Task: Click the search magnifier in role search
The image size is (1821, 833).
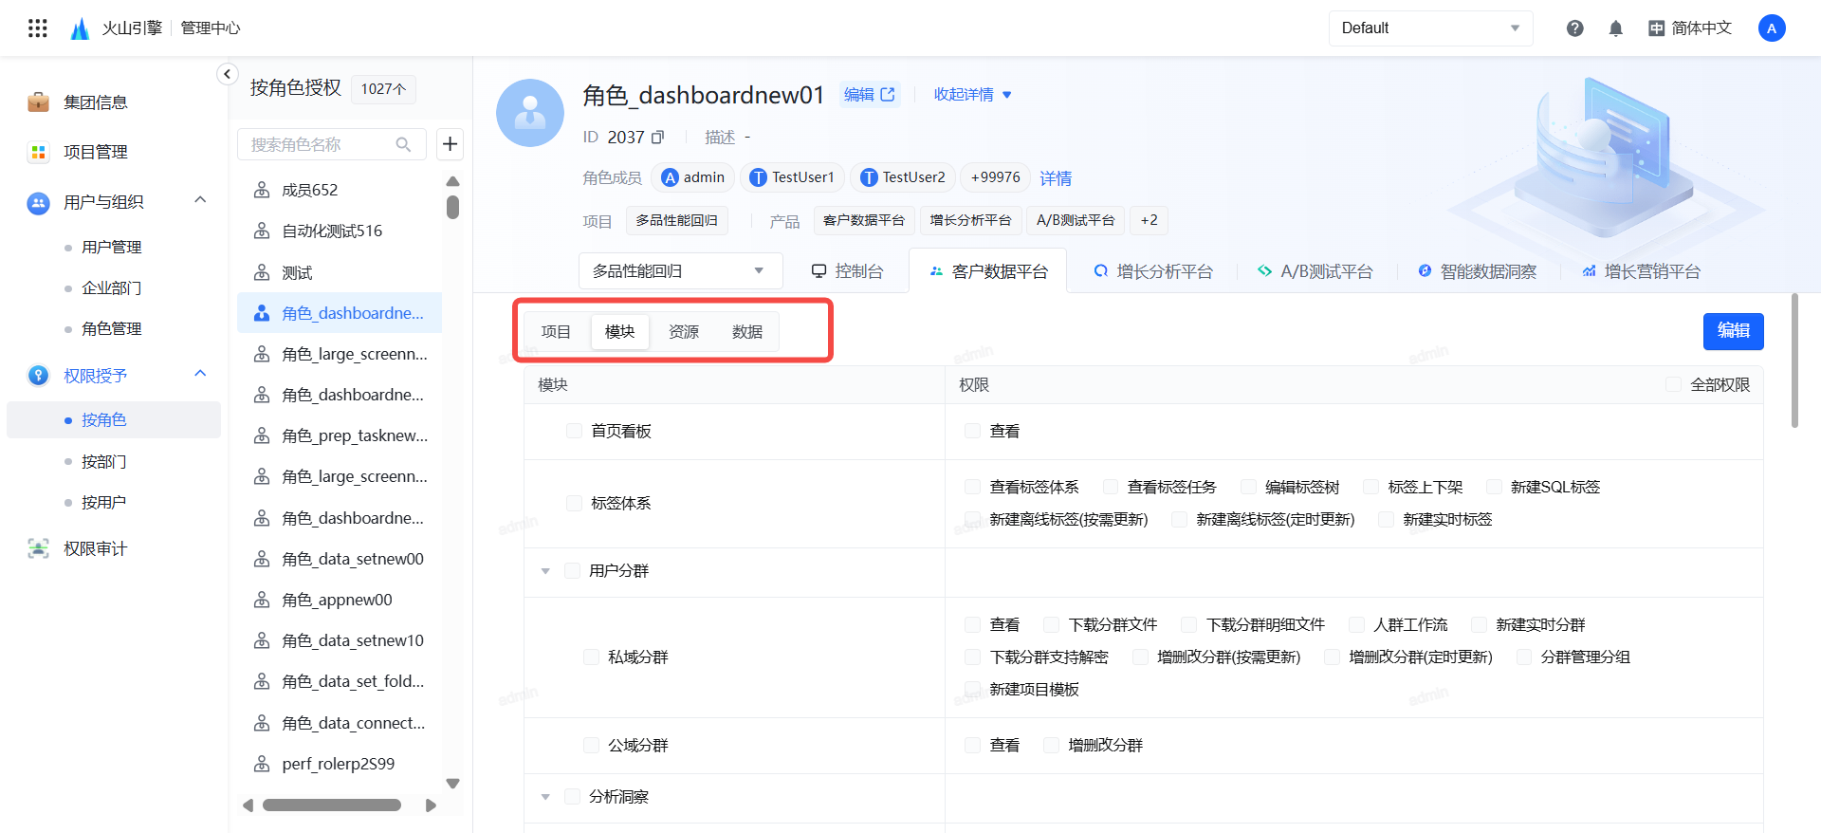Action: (403, 144)
